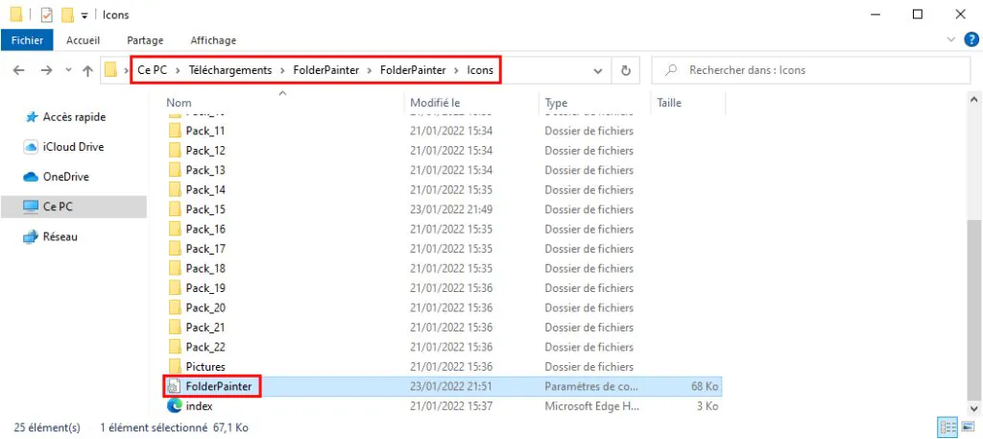The width and height of the screenshot is (983, 439).
Task: Select the FolderPainter settings file icon
Action: pyautogui.click(x=175, y=386)
